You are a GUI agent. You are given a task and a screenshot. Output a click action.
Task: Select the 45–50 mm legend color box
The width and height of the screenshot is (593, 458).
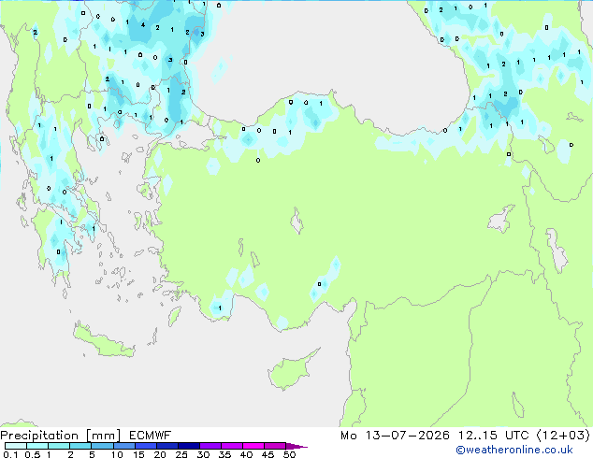[275, 446]
